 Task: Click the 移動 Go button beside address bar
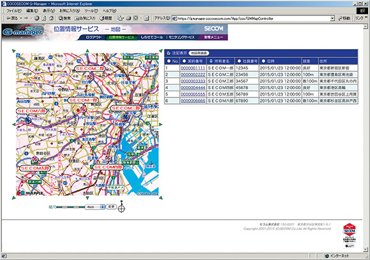pos(344,18)
